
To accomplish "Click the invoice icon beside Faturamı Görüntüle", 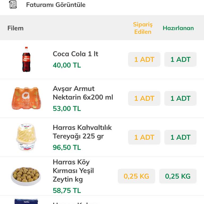I will pyautogui.click(x=13, y=5).
